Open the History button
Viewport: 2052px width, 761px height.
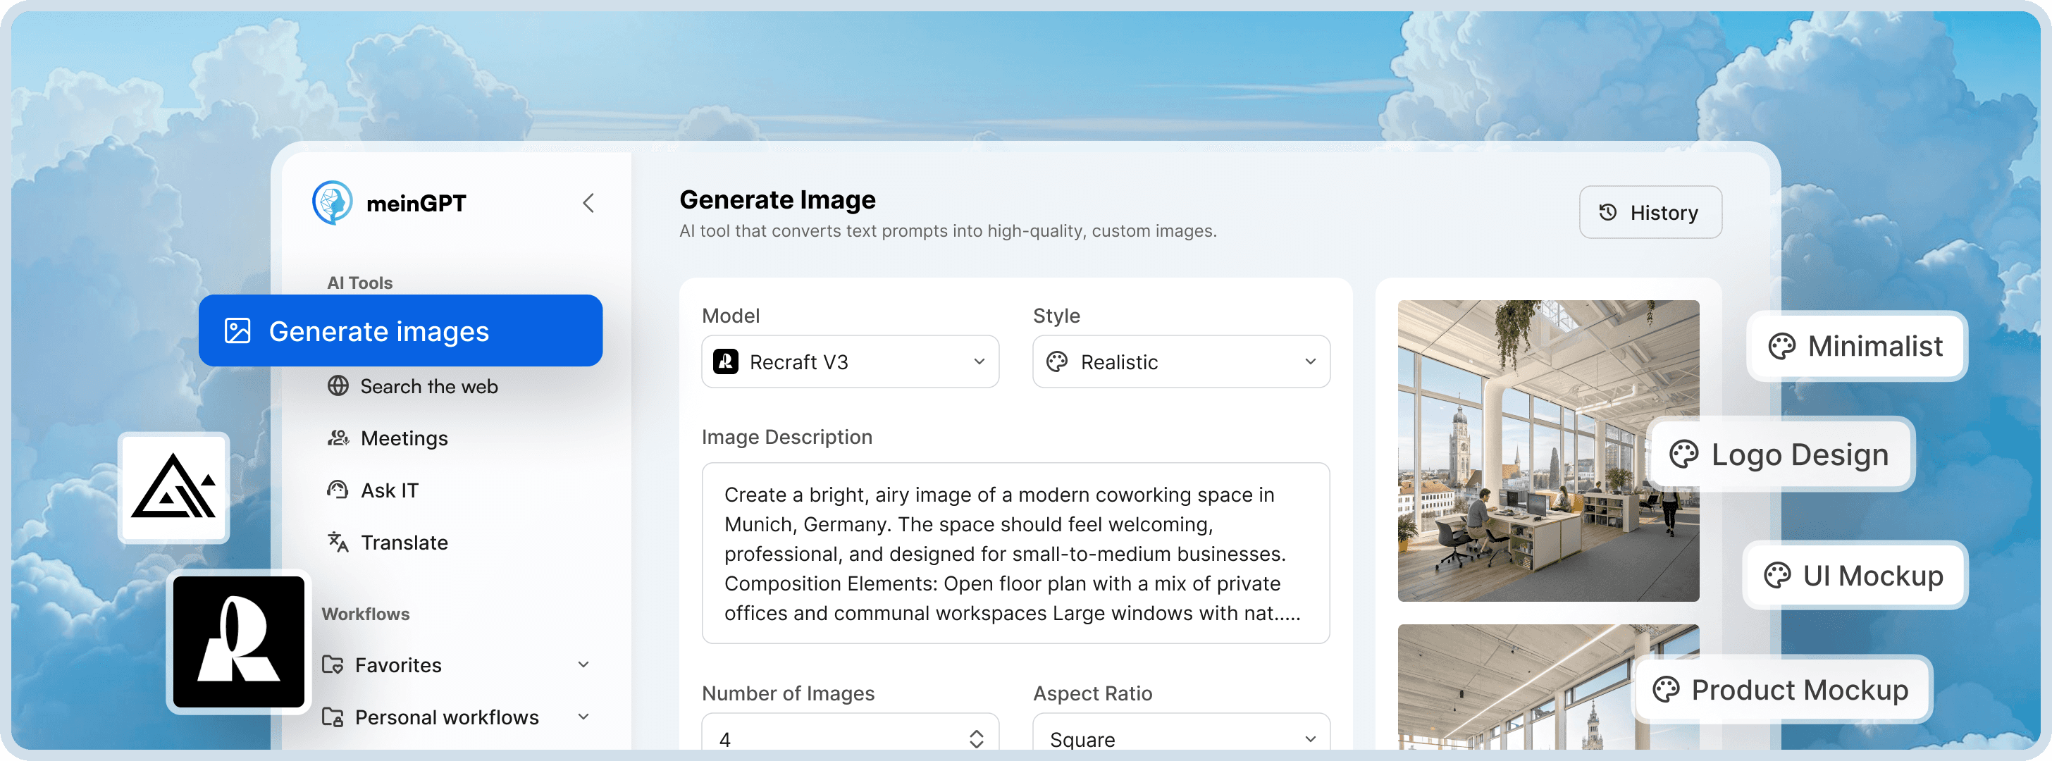(1650, 212)
